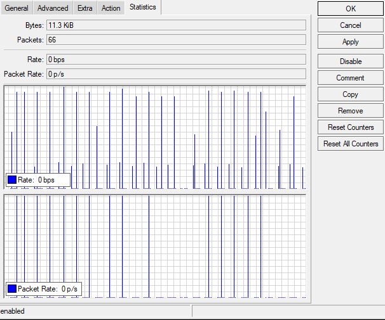Click the 'enabled' status bar text
Screen dimensions: 385x320
12,311
